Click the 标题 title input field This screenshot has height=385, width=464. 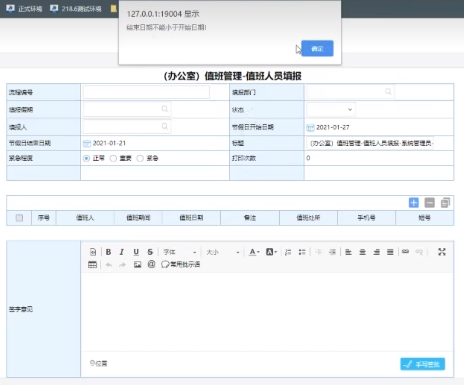point(370,143)
